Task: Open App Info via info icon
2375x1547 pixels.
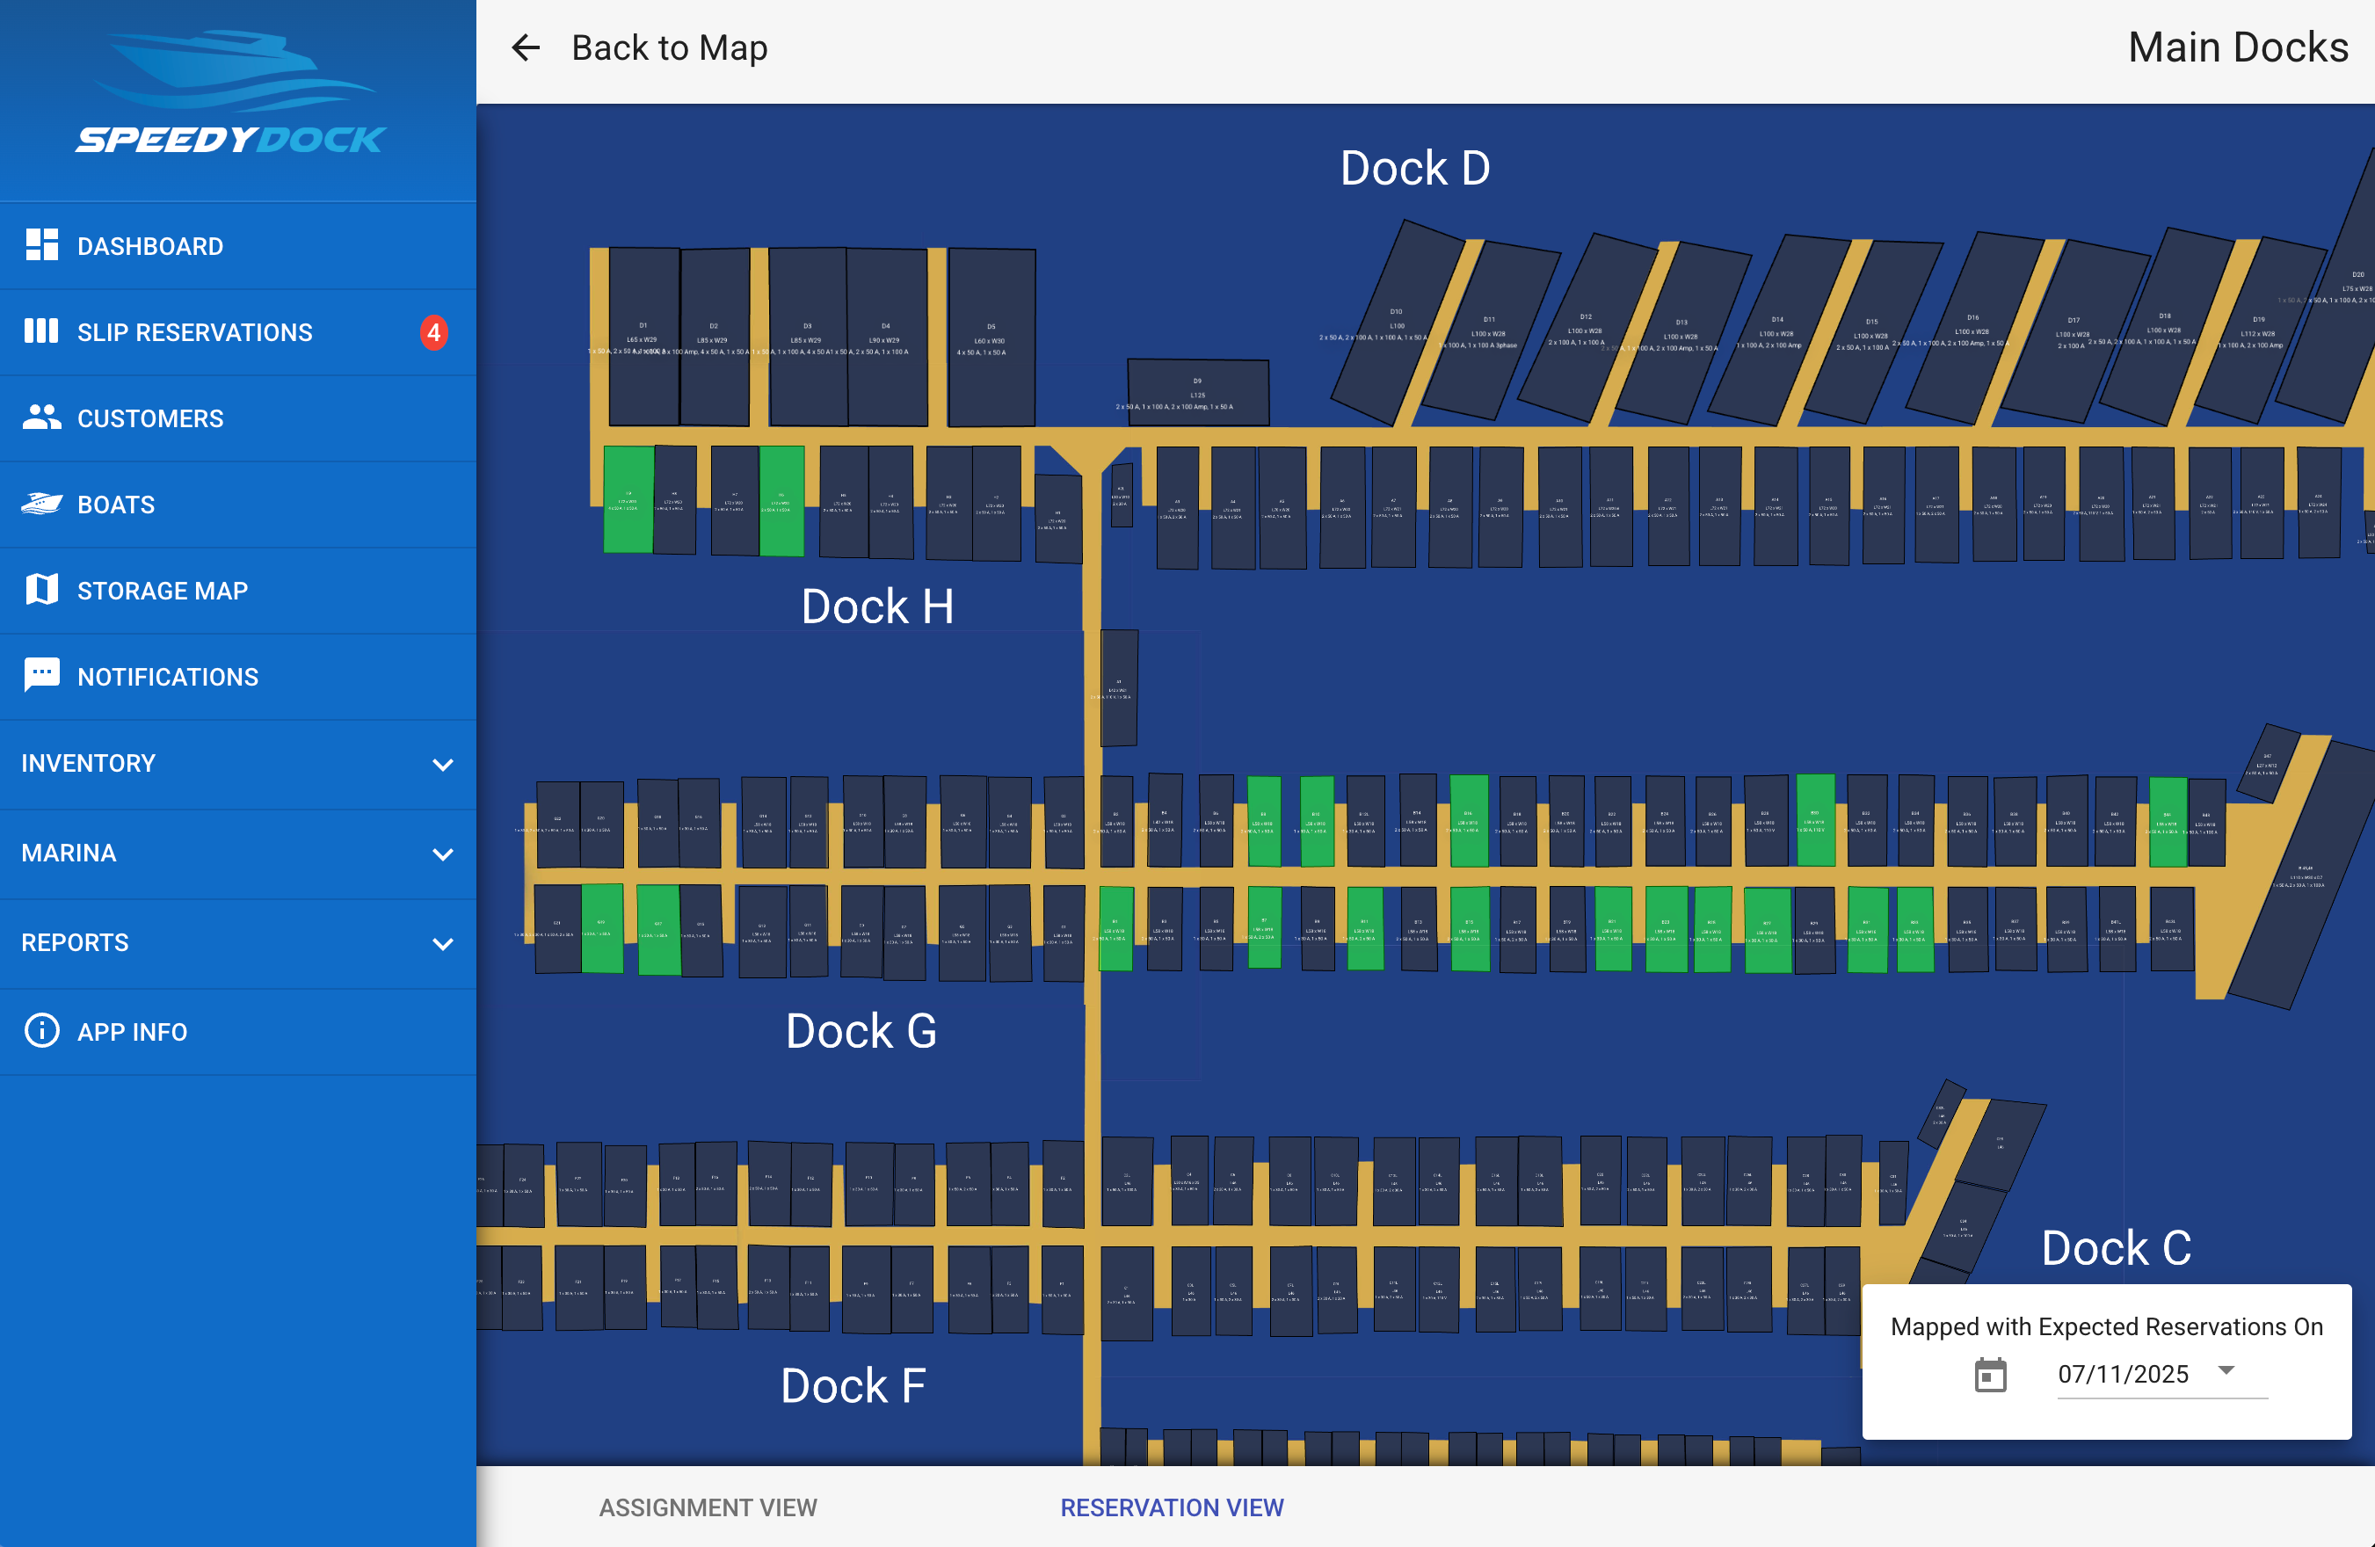Action: point(42,1031)
